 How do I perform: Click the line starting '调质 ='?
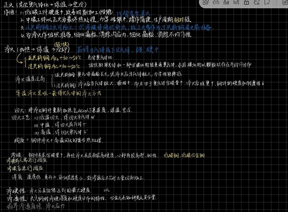tap(58, 141)
